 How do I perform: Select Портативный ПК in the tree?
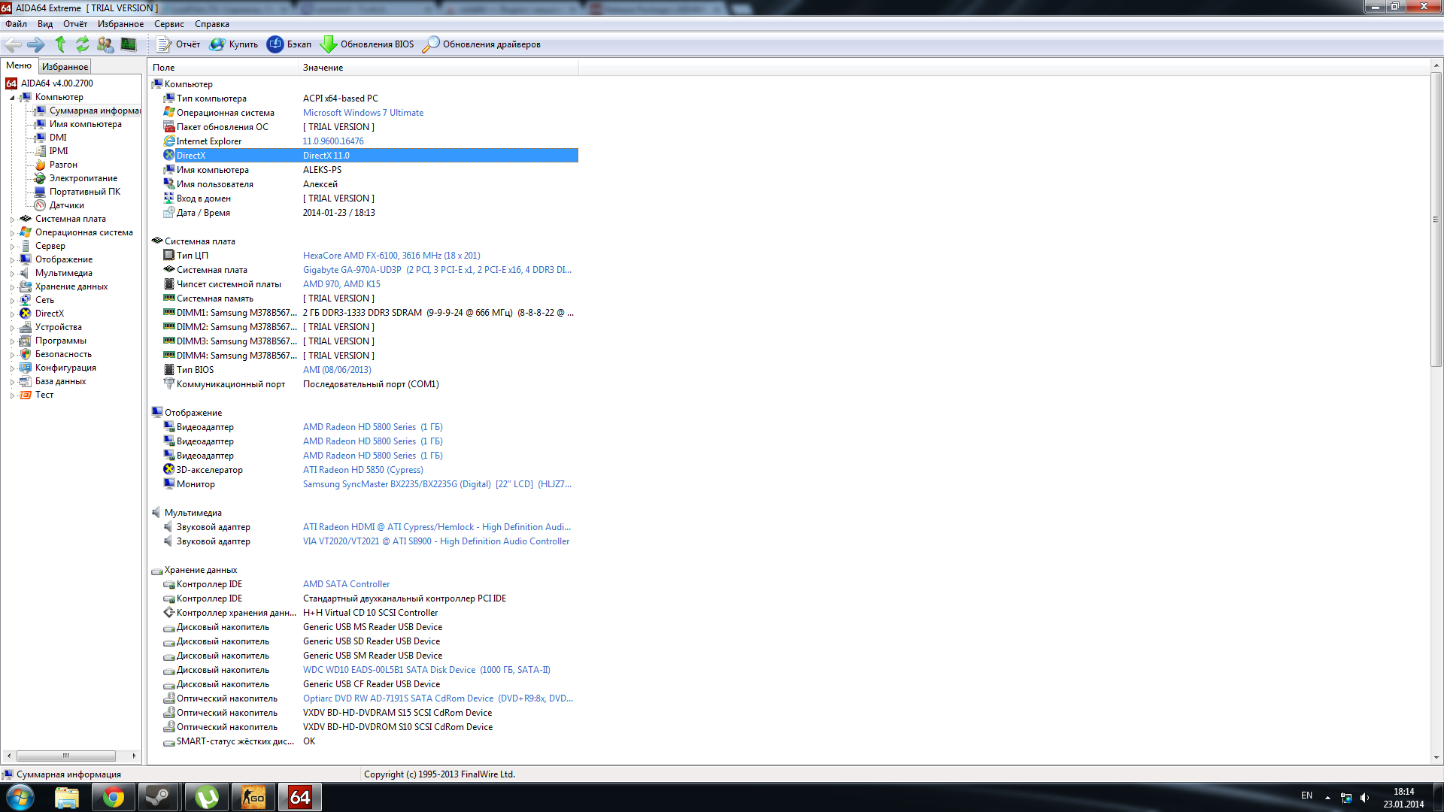click(x=85, y=192)
